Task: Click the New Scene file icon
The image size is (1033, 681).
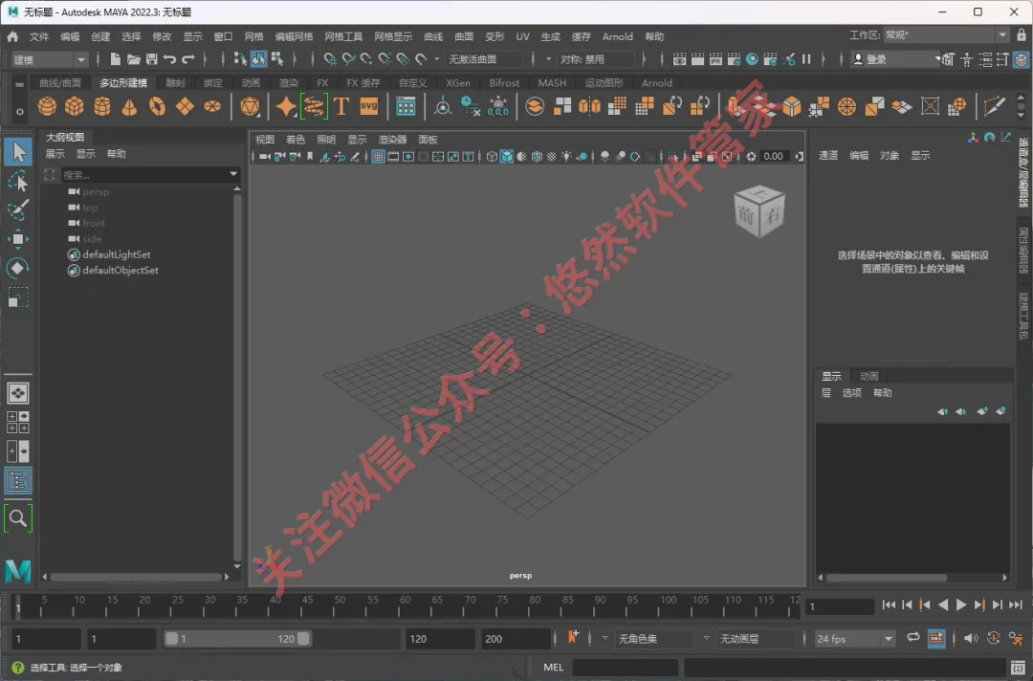Action: pos(116,59)
